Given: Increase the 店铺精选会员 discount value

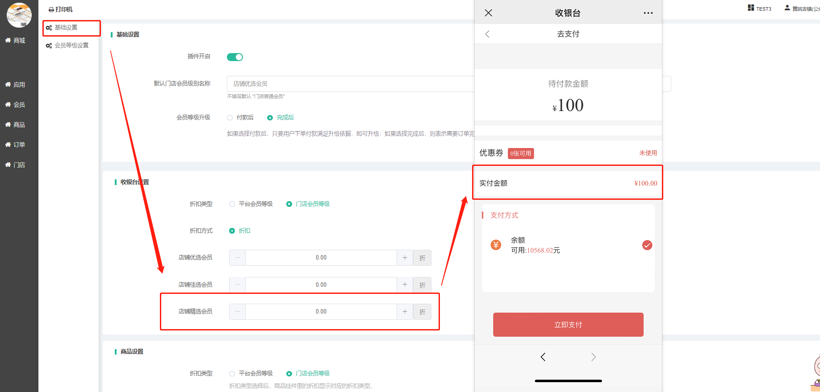Looking at the screenshot, I should (x=405, y=312).
